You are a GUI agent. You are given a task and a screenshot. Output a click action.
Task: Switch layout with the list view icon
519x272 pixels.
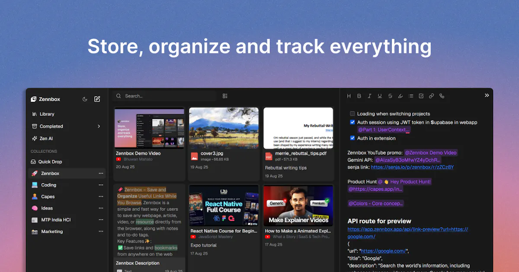(225, 96)
